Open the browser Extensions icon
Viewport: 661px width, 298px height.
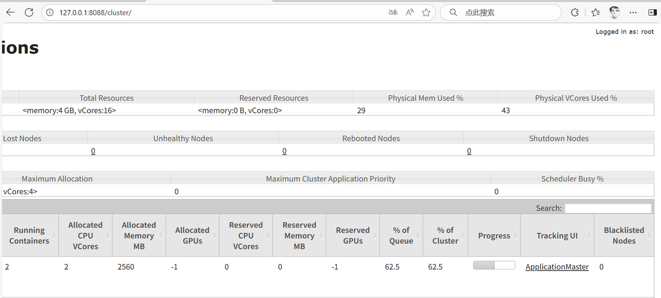coord(575,12)
